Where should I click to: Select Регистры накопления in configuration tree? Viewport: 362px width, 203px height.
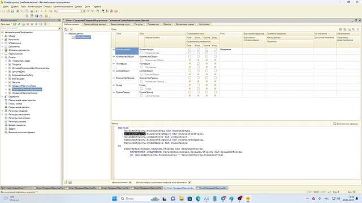pos(19,114)
